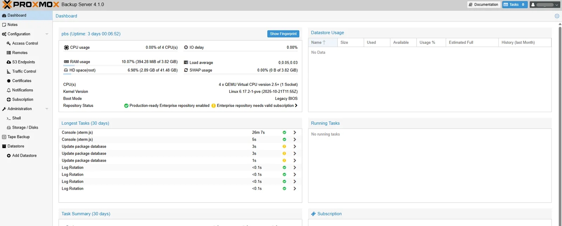Open the dashboard settings gear icon
The width and height of the screenshot is (562, 226).
coord(557,16)
